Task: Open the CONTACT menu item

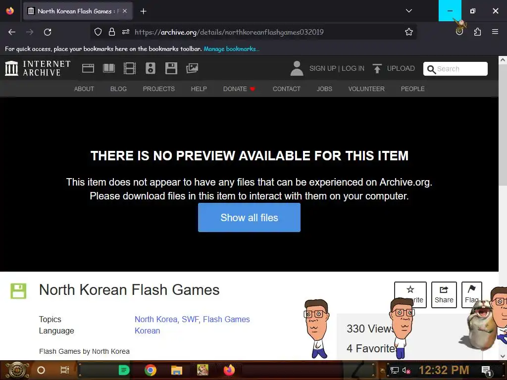Action: [x=287, y=89]
